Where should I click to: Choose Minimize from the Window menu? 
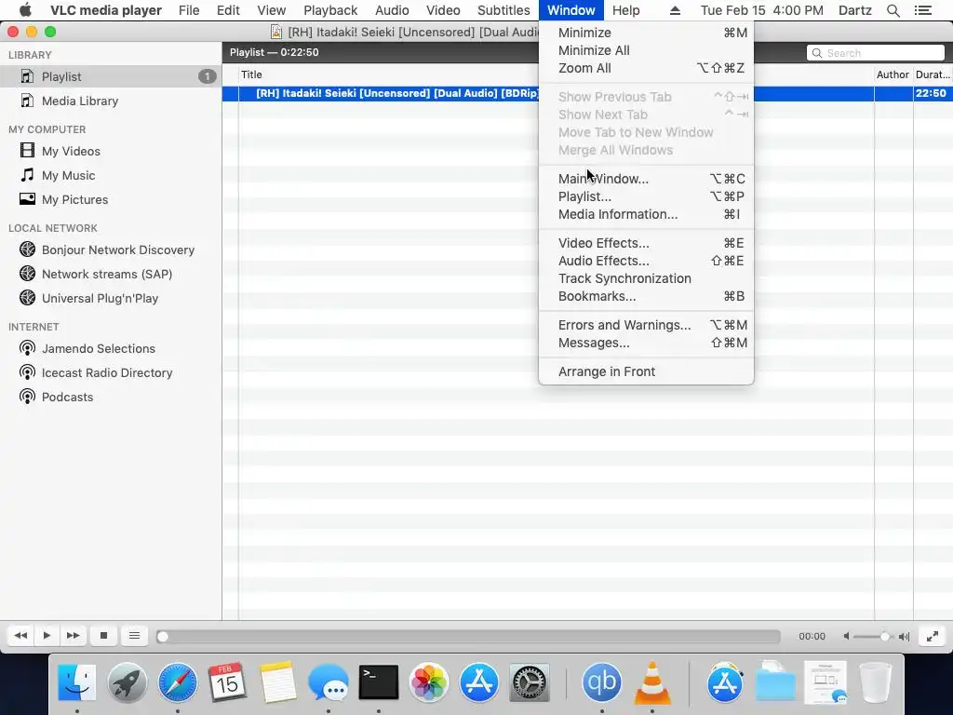coord(646,33)
